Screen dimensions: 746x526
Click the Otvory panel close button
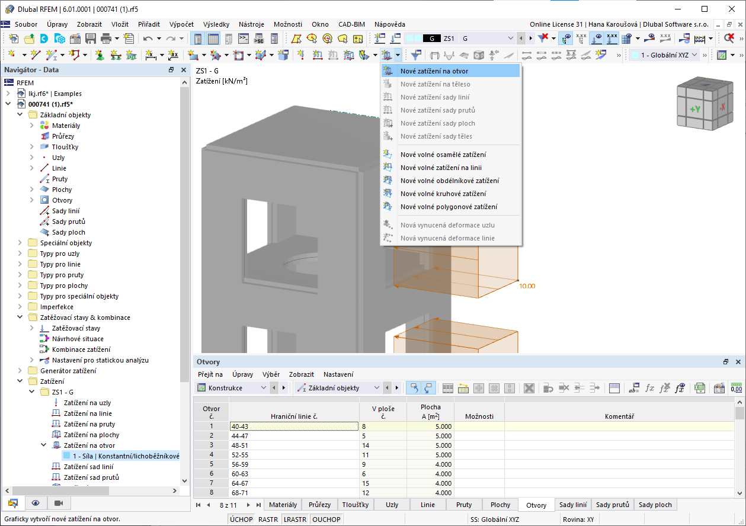tap(738, 361)
